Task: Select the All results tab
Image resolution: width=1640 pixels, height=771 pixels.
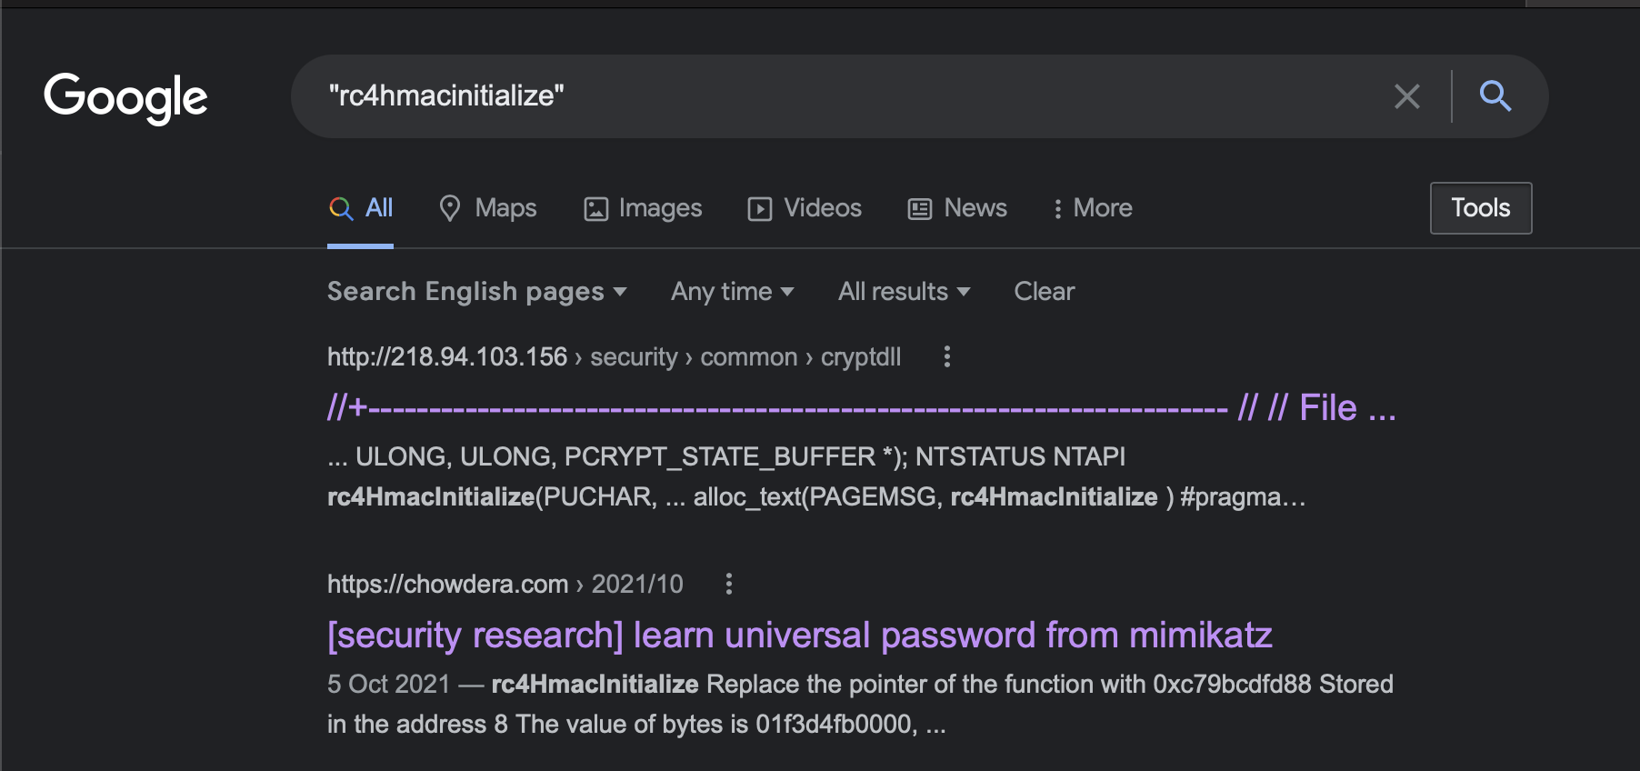Action: click(x=361, y=208)
